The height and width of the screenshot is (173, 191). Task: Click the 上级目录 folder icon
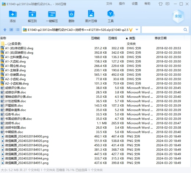tap(3, 44)
